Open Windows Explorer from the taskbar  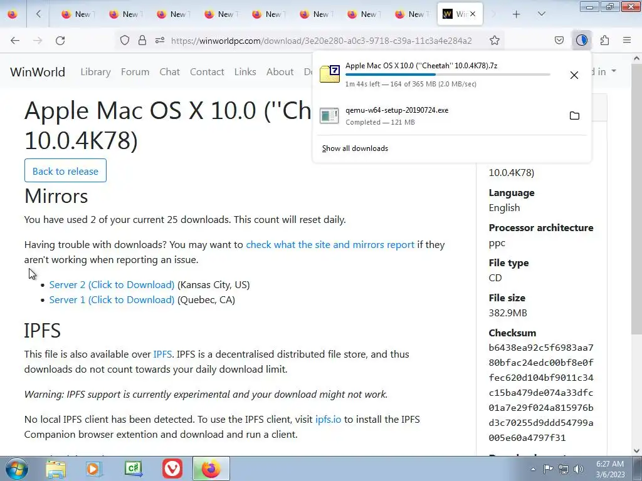pos(56,468)
